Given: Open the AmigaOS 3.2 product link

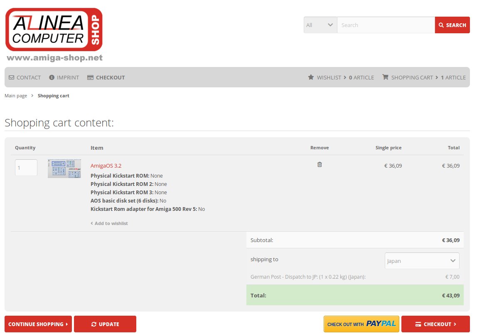Looking at the screenshot, I should (x=106, y=166).
